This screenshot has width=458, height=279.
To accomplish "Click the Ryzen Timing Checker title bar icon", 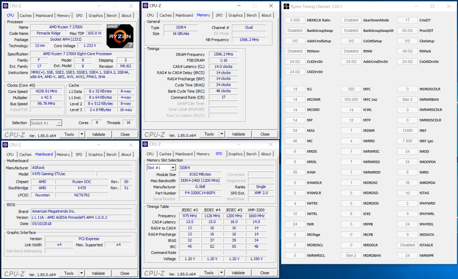I will (x=286, y=7).
